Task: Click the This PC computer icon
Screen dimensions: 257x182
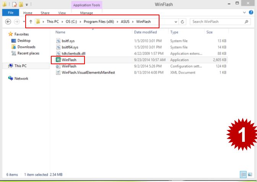Action: click(10, 66)
